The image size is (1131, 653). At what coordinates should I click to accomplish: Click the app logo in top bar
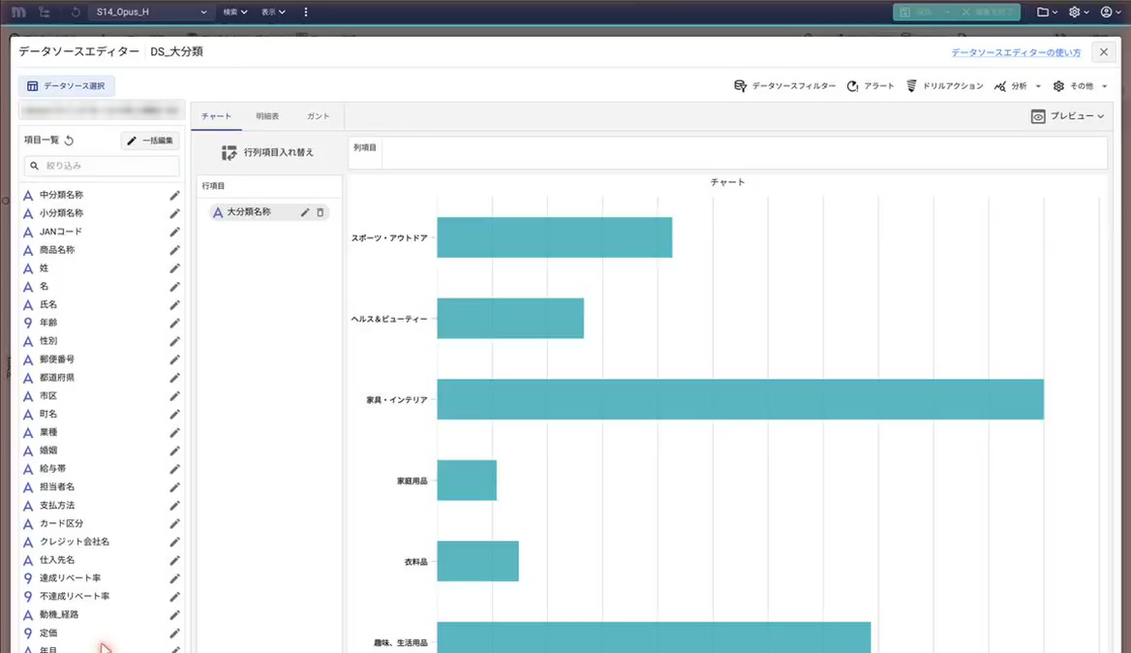18,13
